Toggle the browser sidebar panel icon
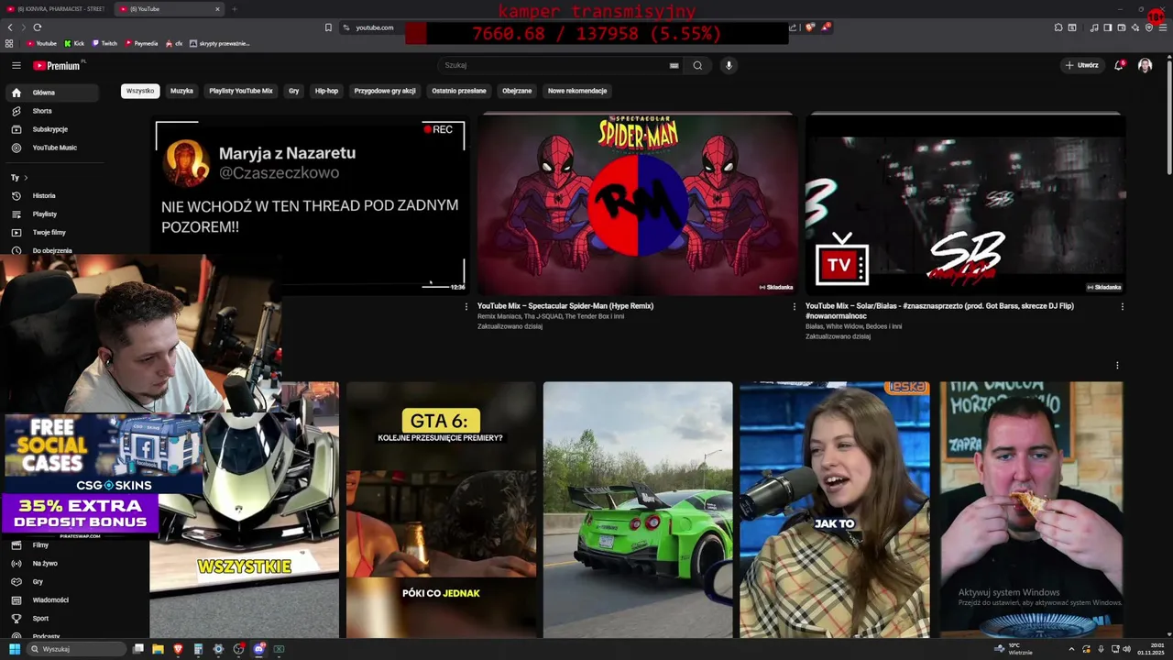 (1107, 27)
